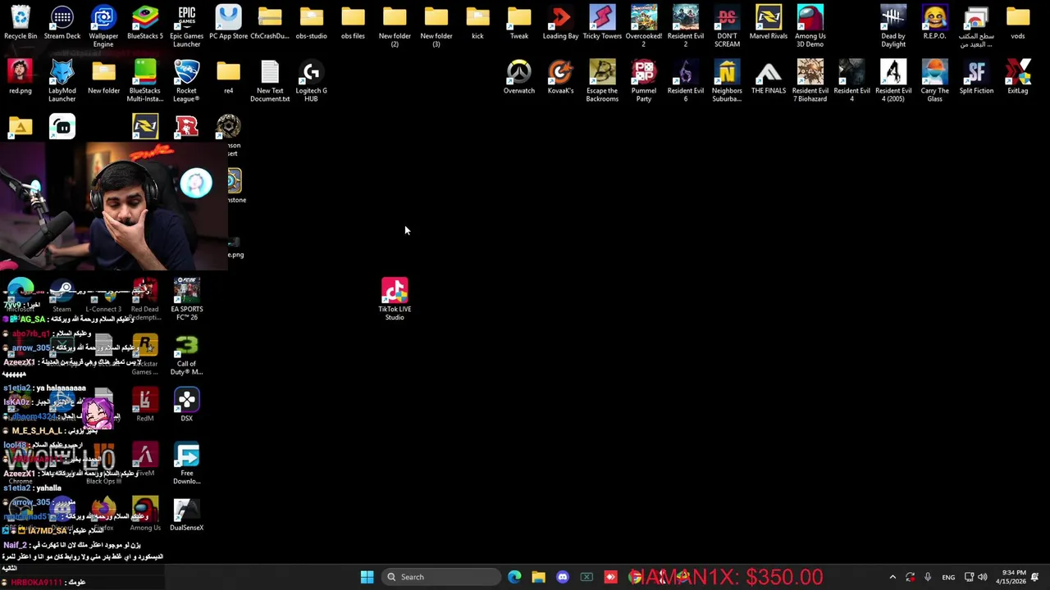Select the Stream Deck desktop icon
The height and width of the screenshot is (590, 1050).
pos(62,23)
